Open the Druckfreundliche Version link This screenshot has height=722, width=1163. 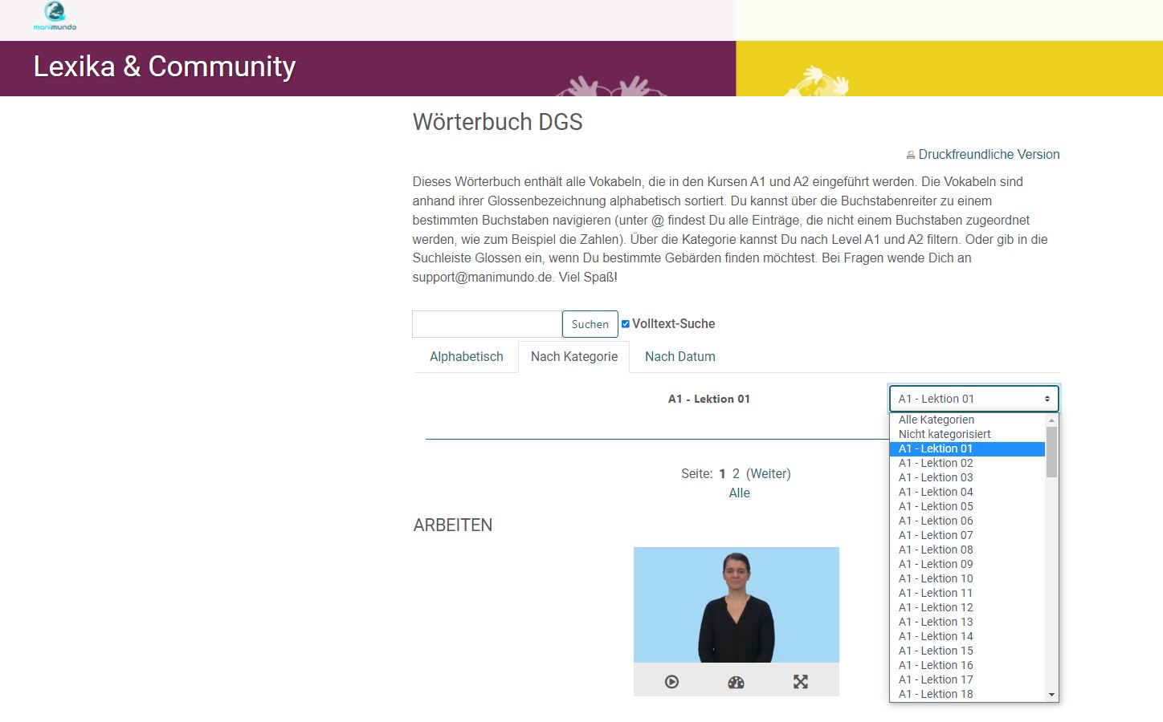click(x=989, y=155)
